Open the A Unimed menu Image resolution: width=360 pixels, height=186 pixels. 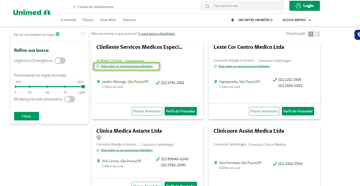click(x=68, y=20)
